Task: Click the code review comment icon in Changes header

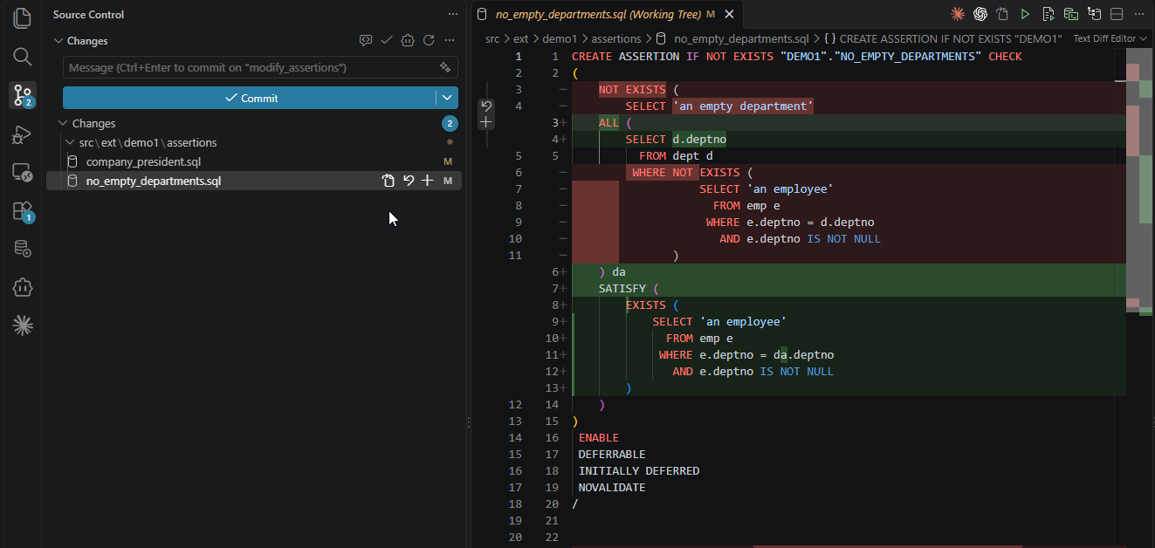Action: (x=366, y=40)
